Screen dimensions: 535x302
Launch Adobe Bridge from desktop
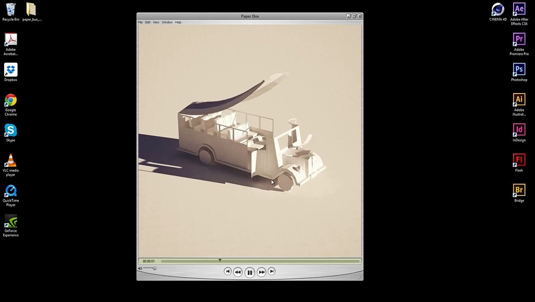click(519, 193)
